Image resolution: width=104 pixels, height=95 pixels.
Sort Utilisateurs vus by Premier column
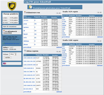click(44, 17)
